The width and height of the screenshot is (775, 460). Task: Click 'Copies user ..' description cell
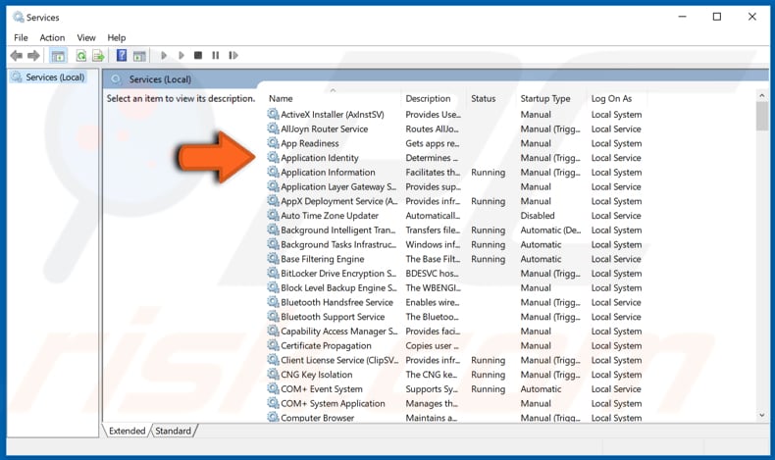[433, 345]
